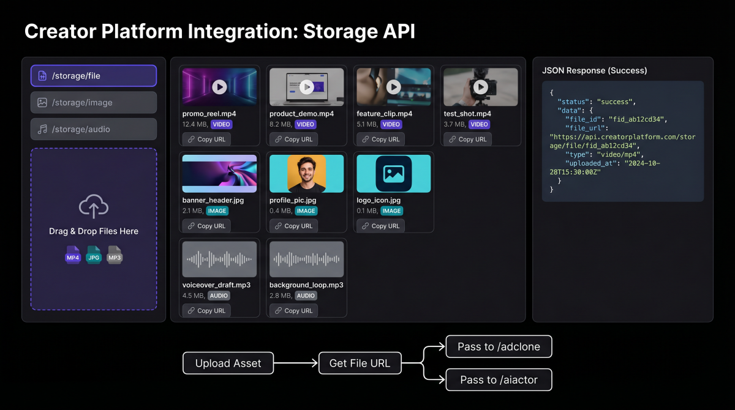Click the Pass to /aiactor node
Viewport: 735px width, 410px height.
[x=499, y=379]
